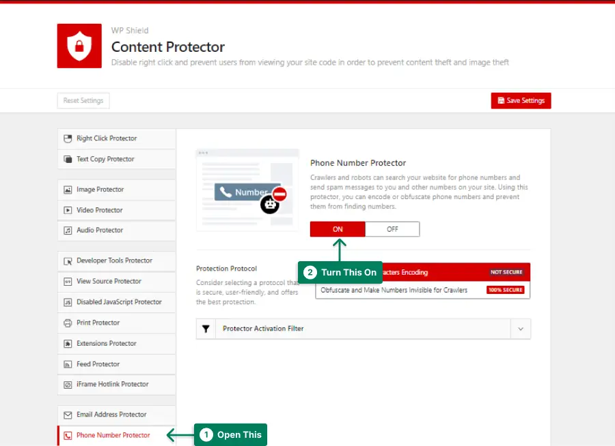The image size is (615, 446).
Task: Click the View Source Protector code icon
Action: [68, 282]
